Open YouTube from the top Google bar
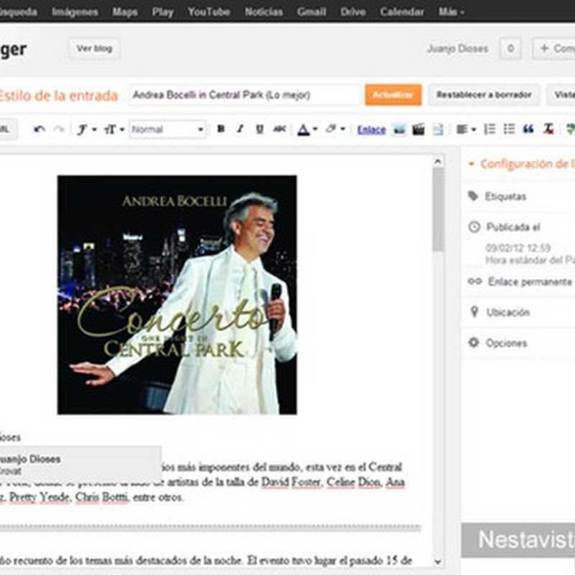 pos(208,11)
